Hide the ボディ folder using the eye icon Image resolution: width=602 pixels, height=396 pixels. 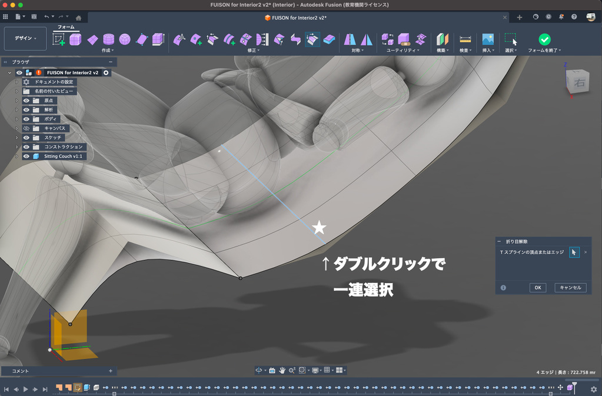pos(26,119)
